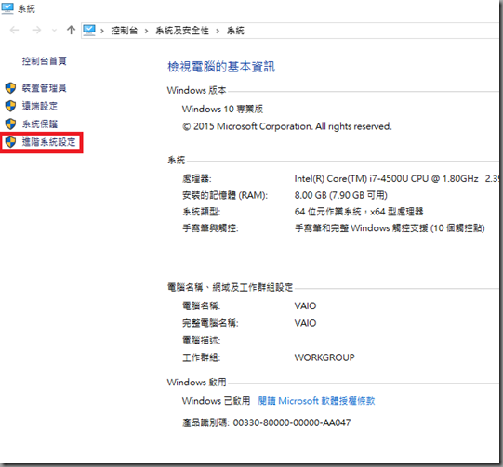Open 遠端設定 link
503x467 pixels.
pyautogui.click(x=39, y=106)
